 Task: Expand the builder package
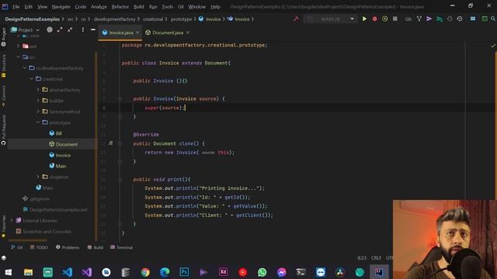(x=38, y=101)
